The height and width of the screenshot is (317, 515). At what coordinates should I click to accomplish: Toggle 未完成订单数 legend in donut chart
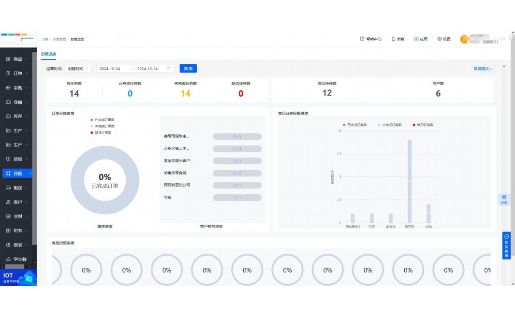tap(102, 126)
